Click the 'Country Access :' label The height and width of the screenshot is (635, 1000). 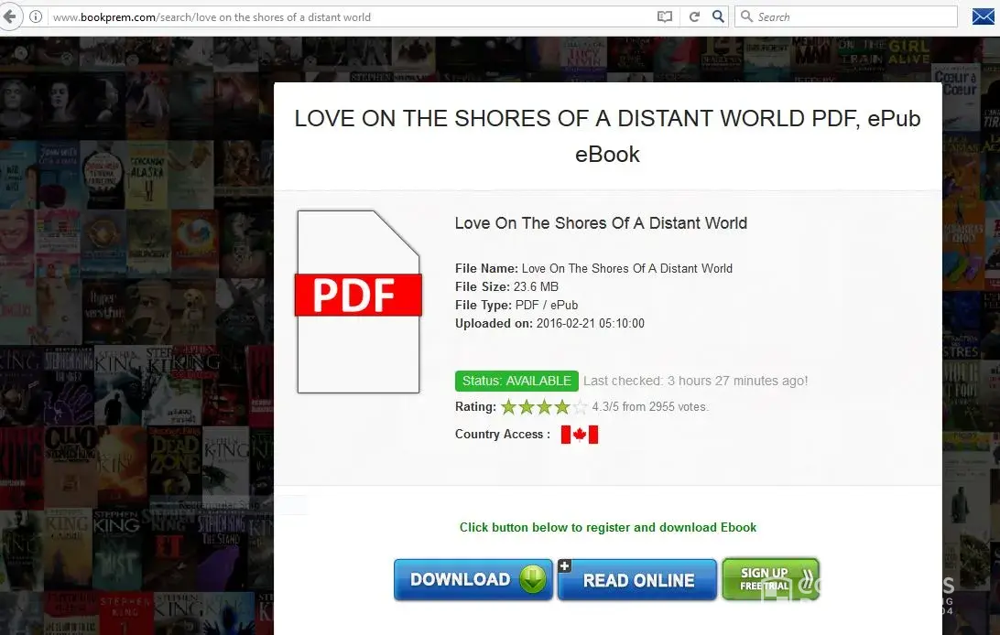tap(503, 435)
